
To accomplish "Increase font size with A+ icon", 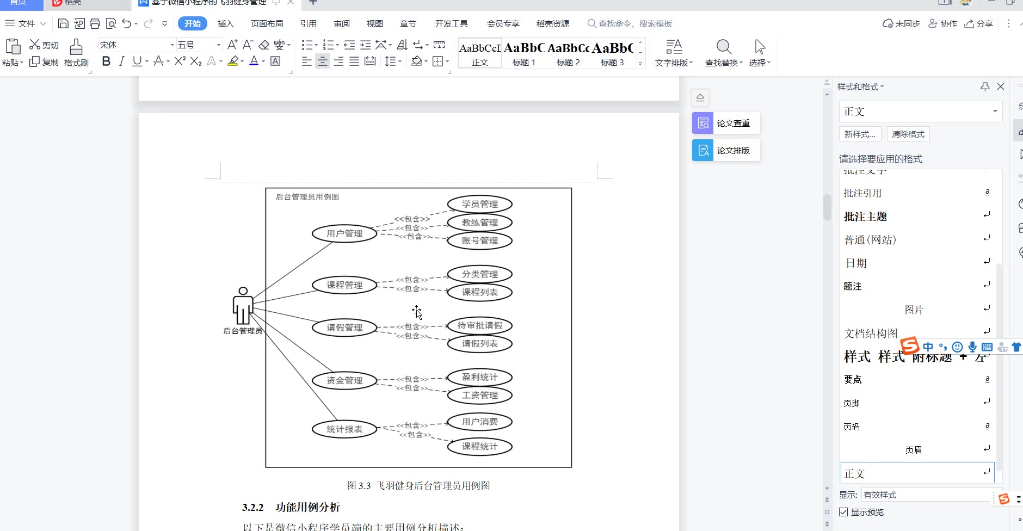I will (x=232, y=45).
